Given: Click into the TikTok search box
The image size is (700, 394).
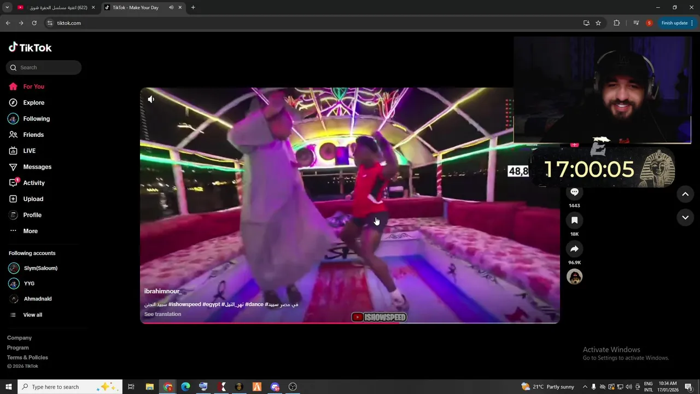Looking at the screenshot, I should [44, 67].
